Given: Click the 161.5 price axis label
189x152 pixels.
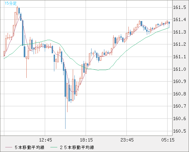Looking at the screenshot, I should tap(179, 8).
